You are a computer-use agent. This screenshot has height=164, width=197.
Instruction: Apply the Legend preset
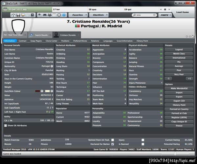179,50
